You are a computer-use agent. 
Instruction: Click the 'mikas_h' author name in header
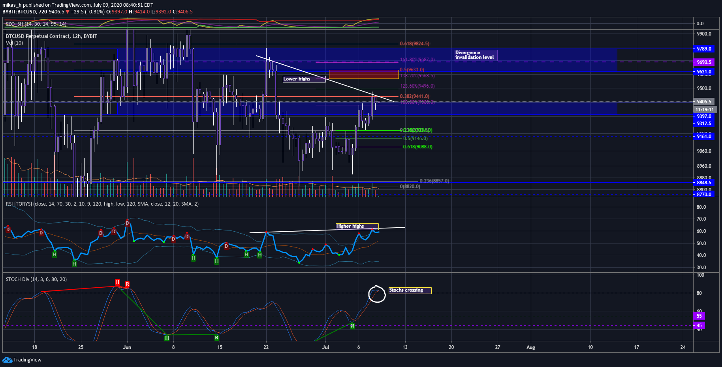[x=12, y=5]
